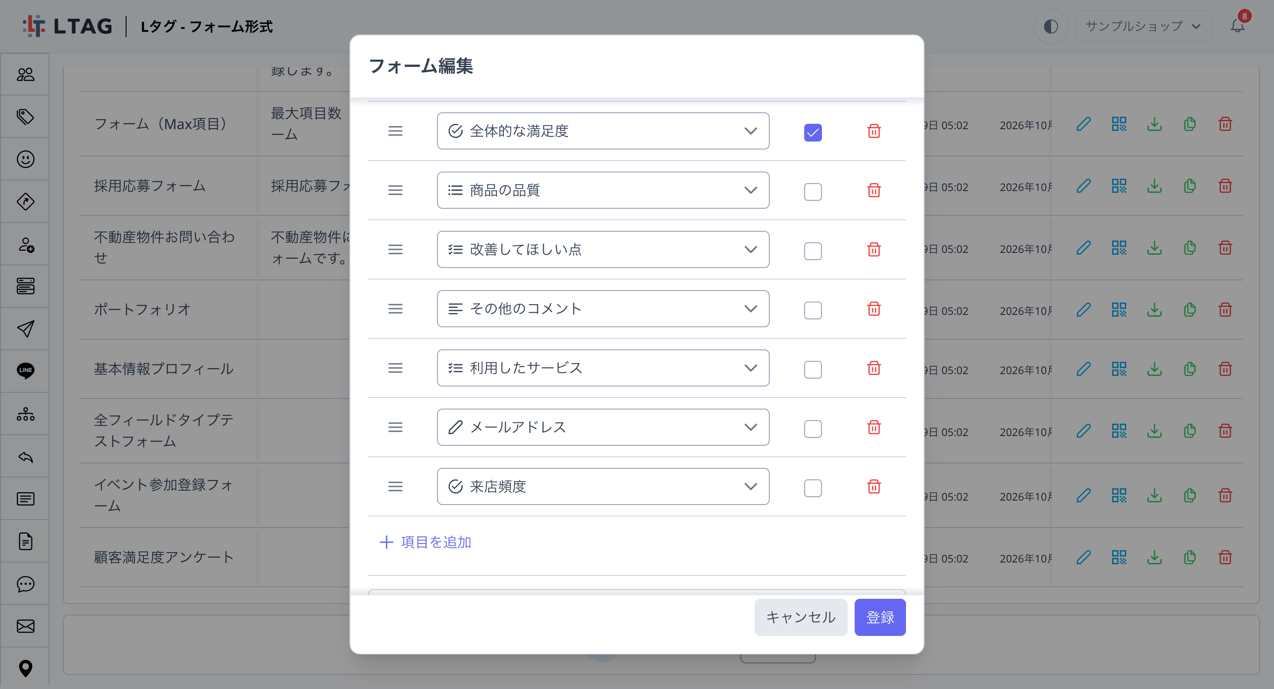
Task: Enable the その他のコメント checkbox
Action: pyautogui.click(x=813, y=310)
